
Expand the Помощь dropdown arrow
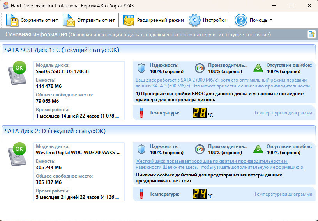(270, 20)
